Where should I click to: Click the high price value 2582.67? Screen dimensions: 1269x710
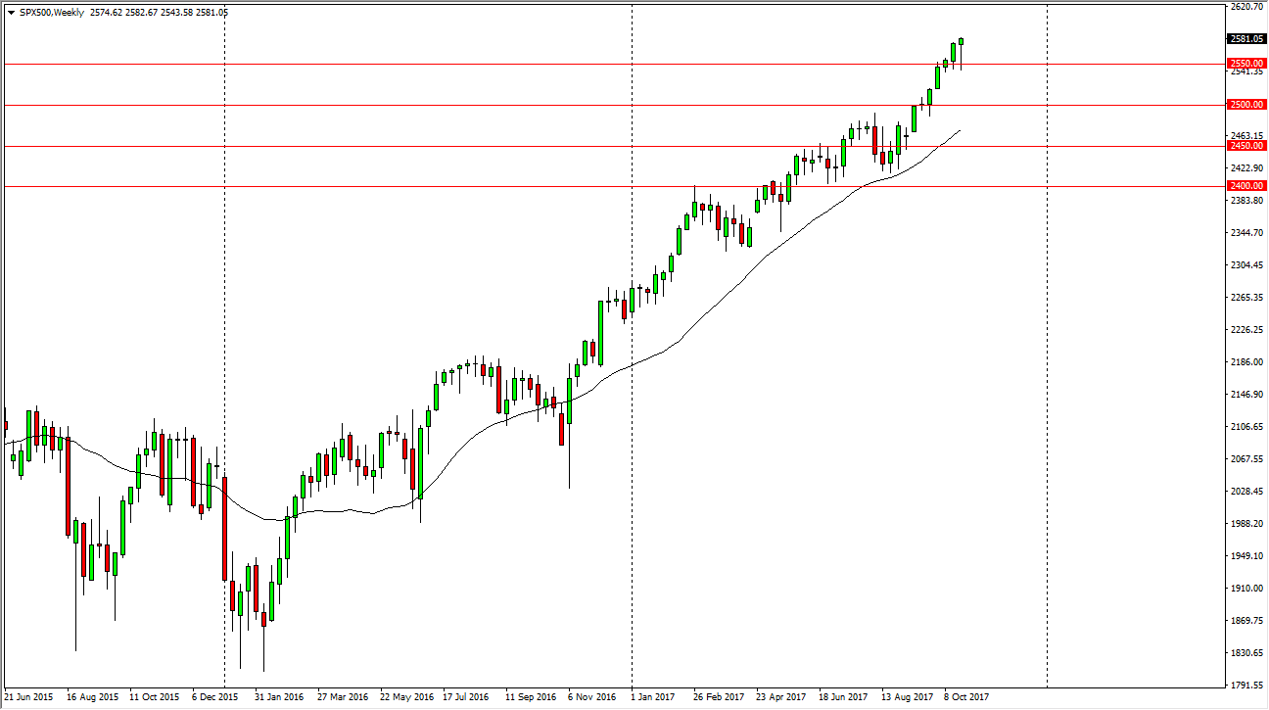click(x=139, y=13)
